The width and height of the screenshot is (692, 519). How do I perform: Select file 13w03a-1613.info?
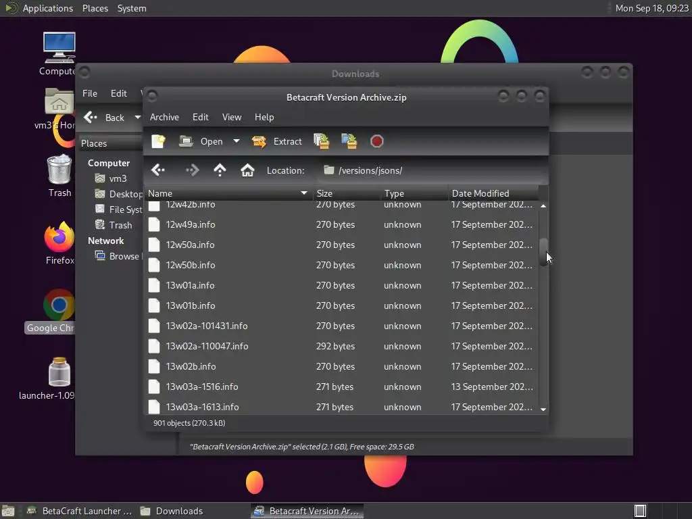point(341,407)
